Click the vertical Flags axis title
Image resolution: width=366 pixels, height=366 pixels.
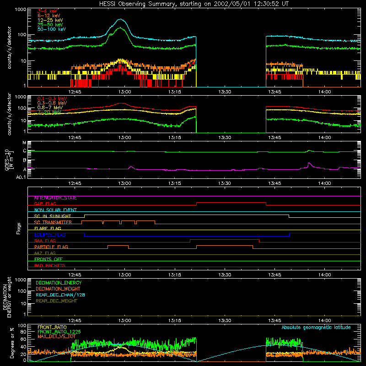tap(19, 228)
